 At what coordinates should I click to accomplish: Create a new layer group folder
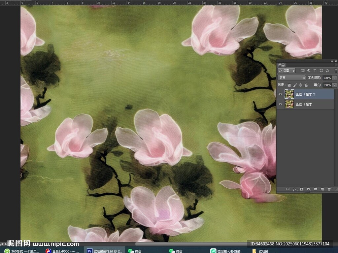coord(315,189)
